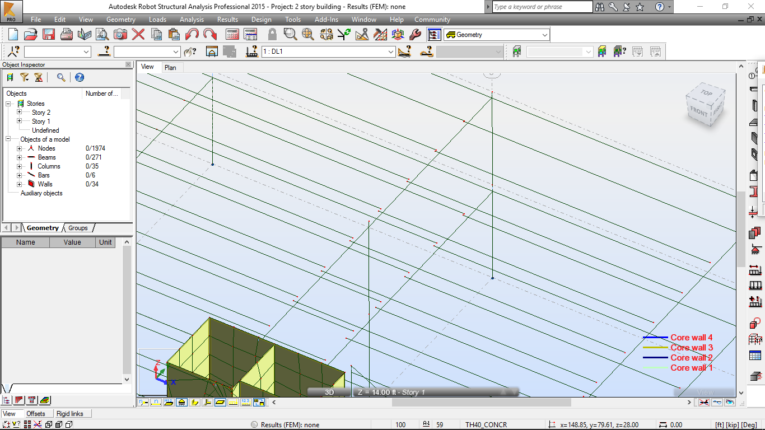
Task: Copy with the copy icon
Action: tap(156, 34)
